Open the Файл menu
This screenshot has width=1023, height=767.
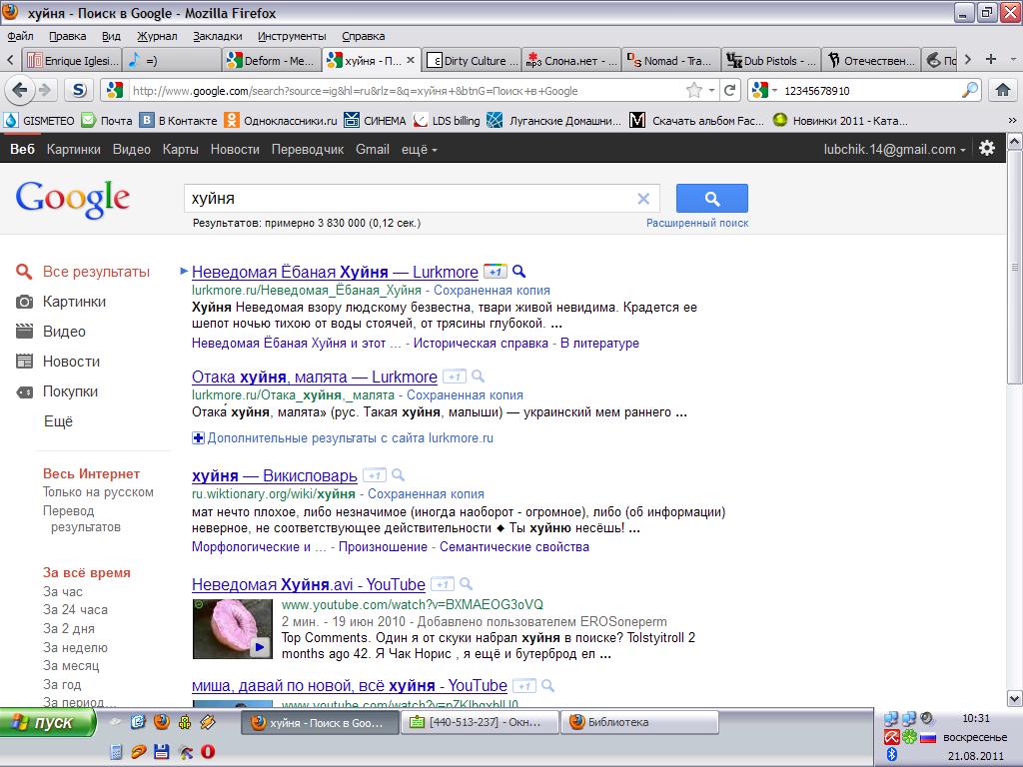pos(21,37)
